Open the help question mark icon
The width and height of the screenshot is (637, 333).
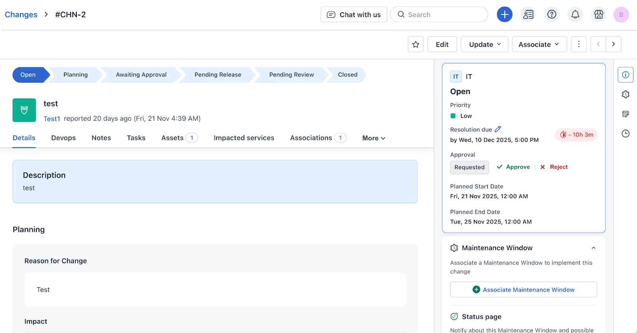(552, 15)
